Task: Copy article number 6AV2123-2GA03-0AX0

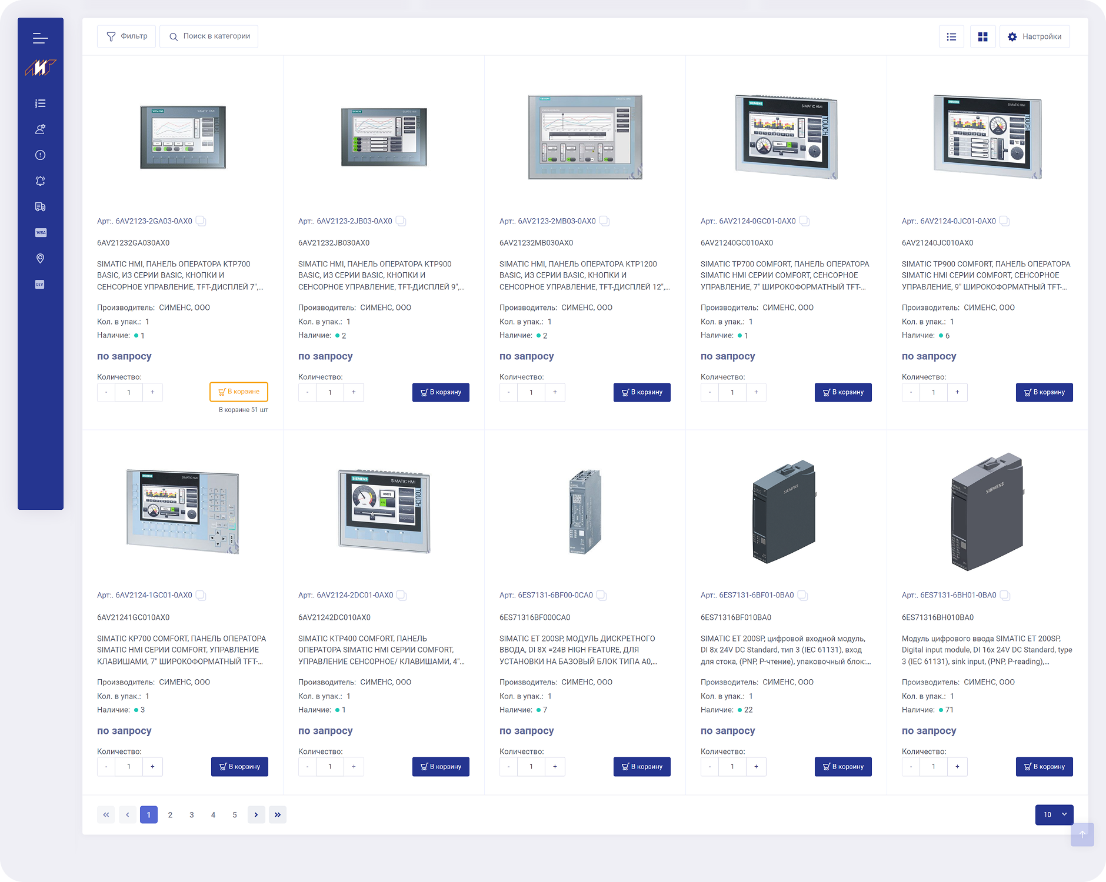Action: click(x=201, y=221)
